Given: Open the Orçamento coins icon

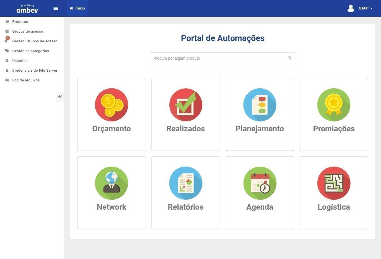Looking at the screenshot, I should click(111, 105).
